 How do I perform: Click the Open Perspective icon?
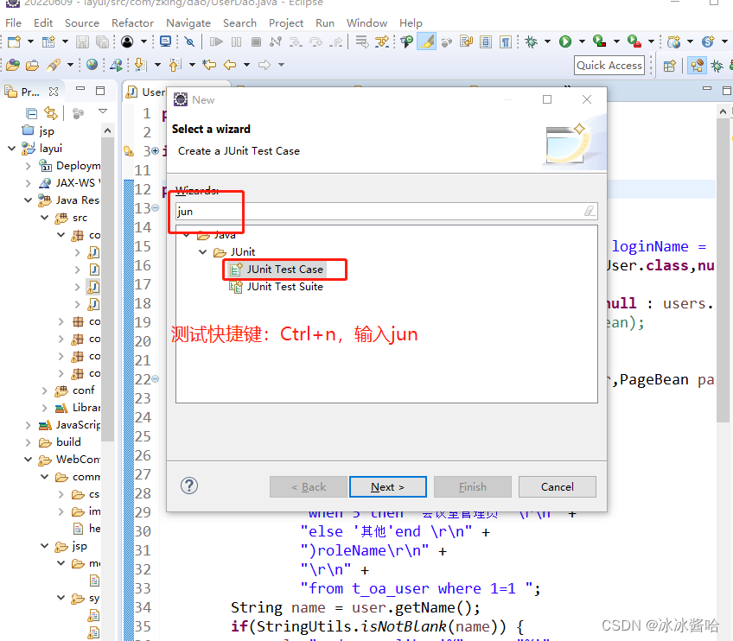tap(669, 66)
